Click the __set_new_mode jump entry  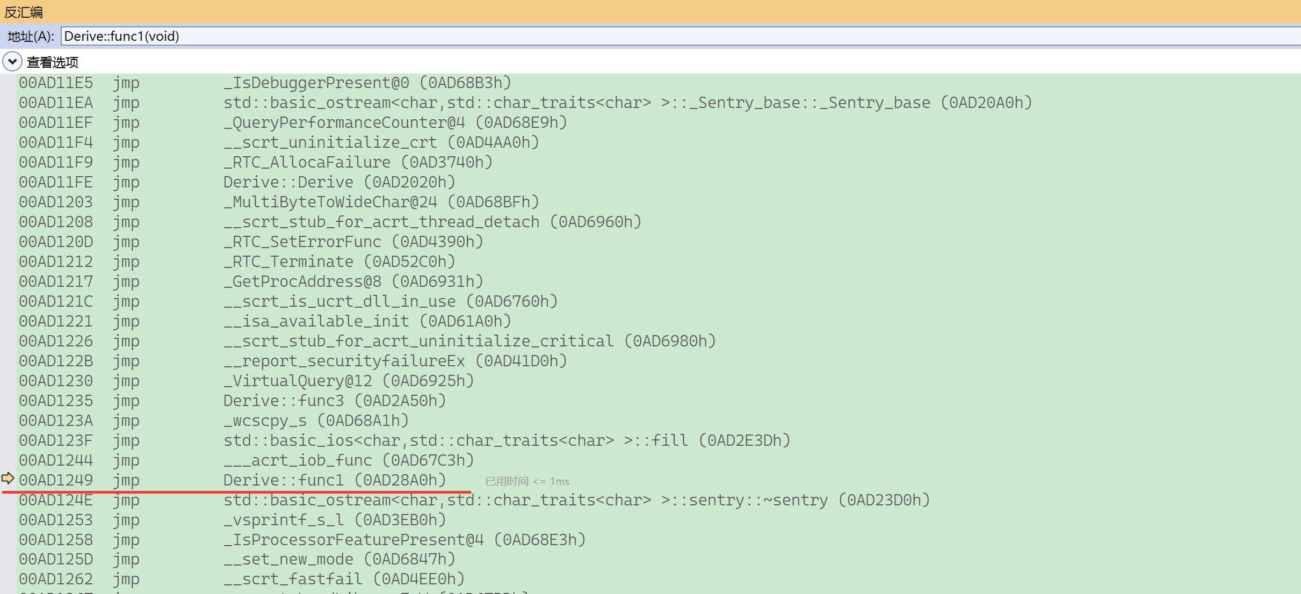[x=339, y=559]
